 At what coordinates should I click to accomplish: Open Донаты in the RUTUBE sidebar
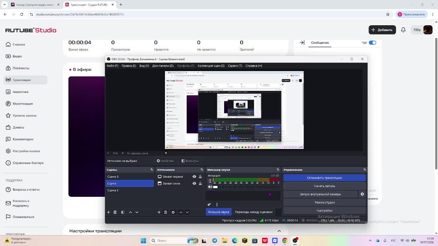(18, 127)
